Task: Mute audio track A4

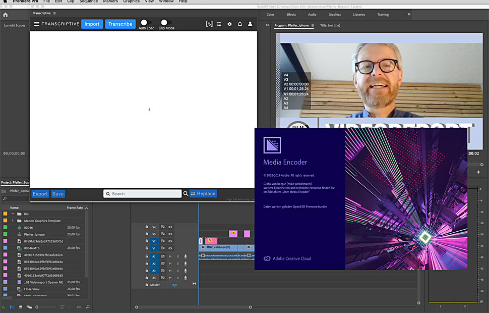Action: click(170, 278)
